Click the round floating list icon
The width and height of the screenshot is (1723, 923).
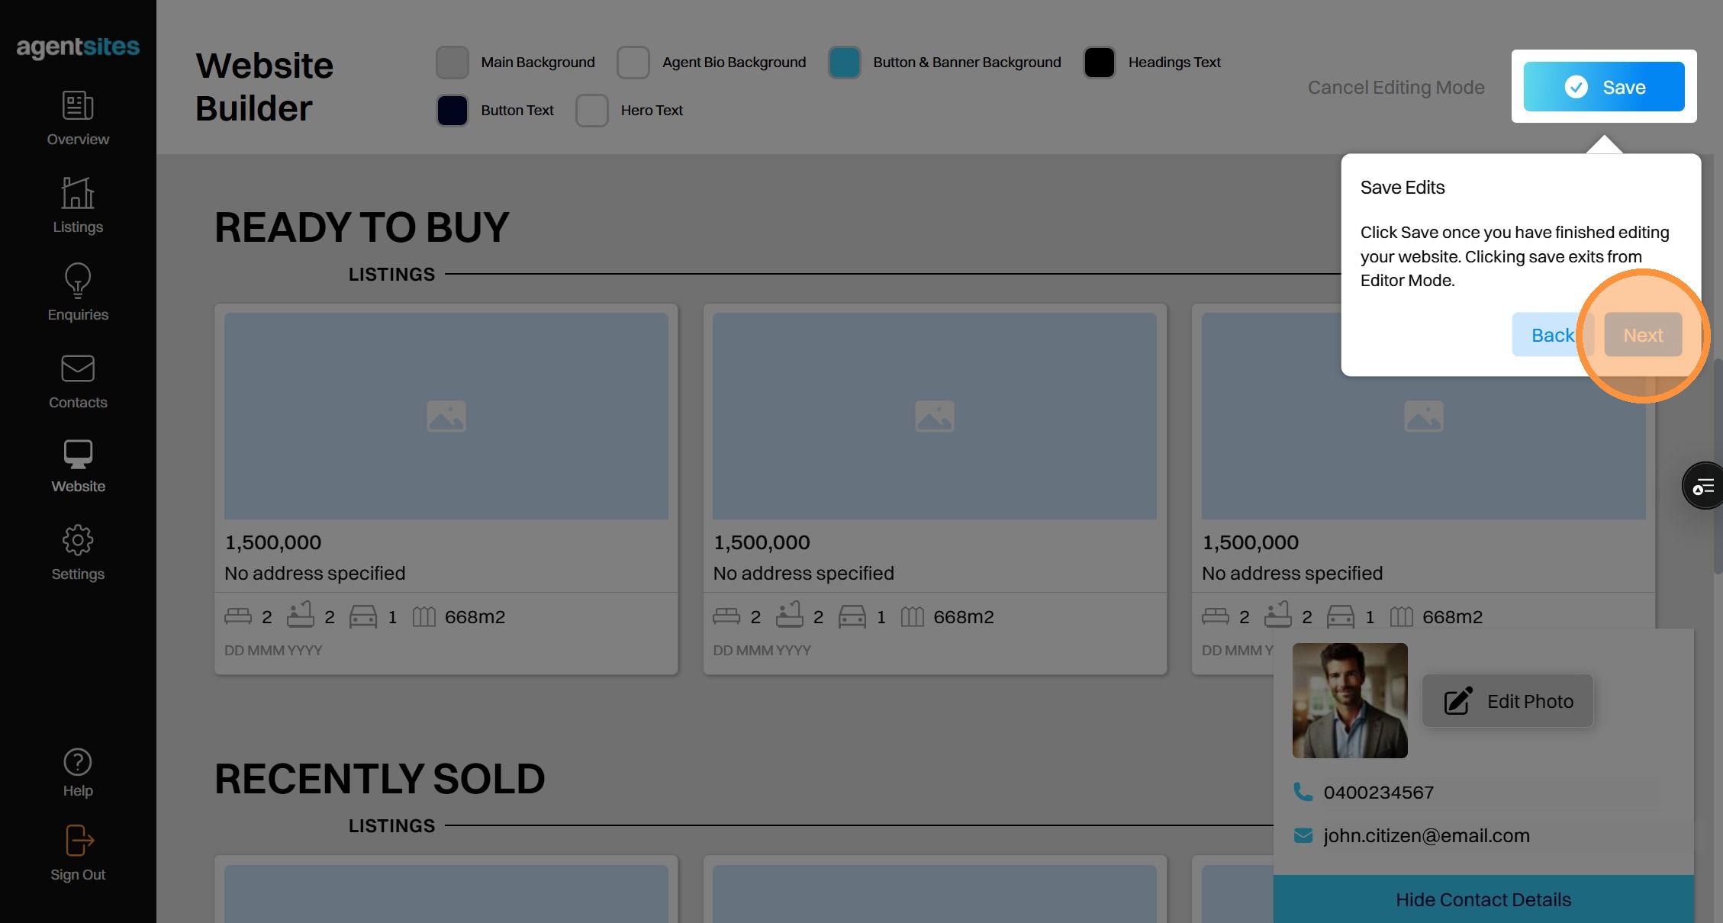tap(1703, 486)
